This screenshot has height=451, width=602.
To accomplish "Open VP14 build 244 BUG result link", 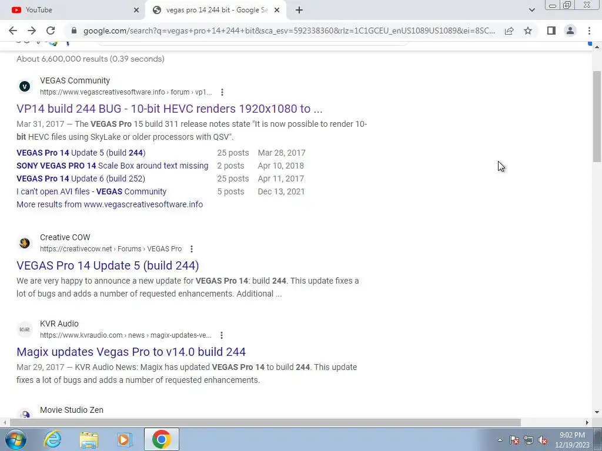I will click(x=169, y=109).
